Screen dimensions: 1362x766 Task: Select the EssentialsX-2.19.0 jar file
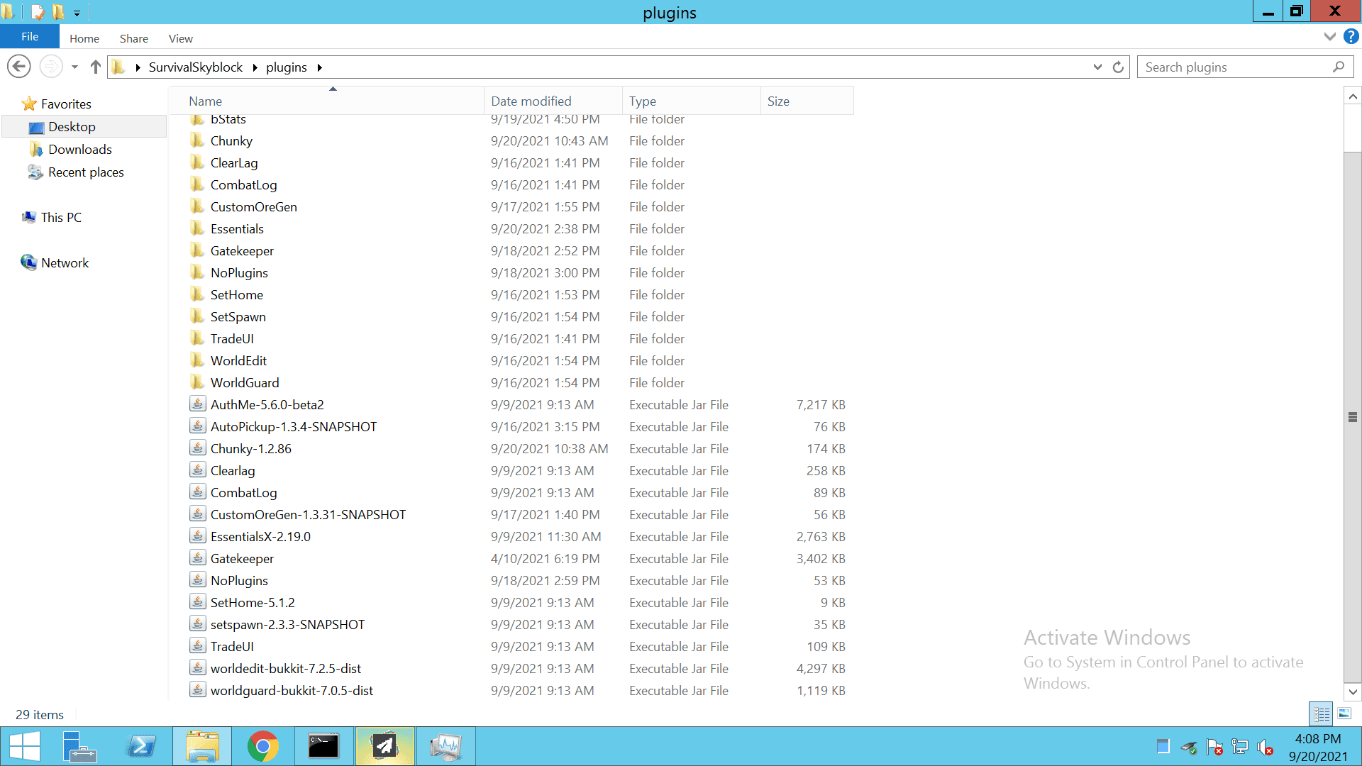pos(260,536)
